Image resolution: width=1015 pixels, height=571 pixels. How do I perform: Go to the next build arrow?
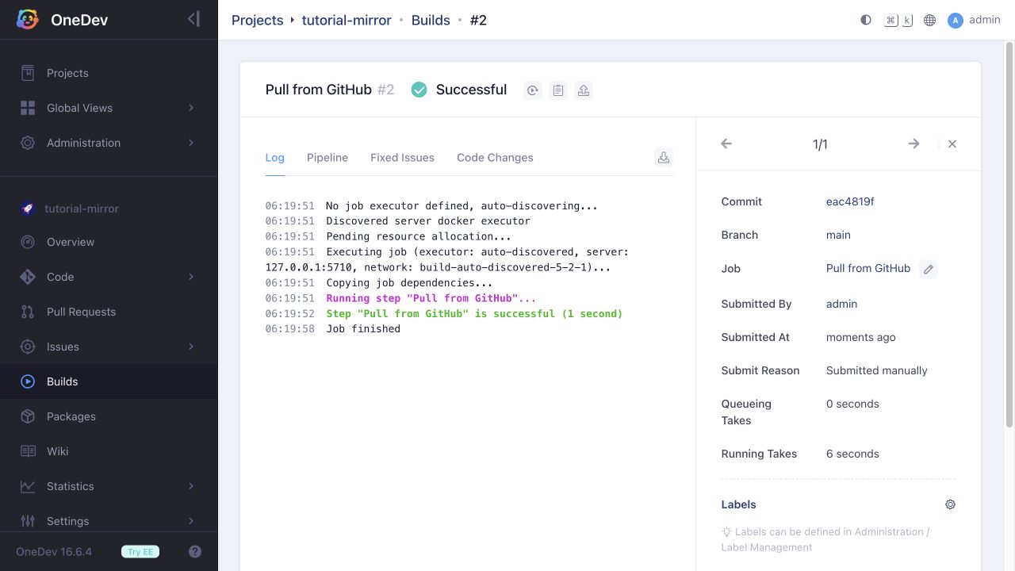click(913, 144)
